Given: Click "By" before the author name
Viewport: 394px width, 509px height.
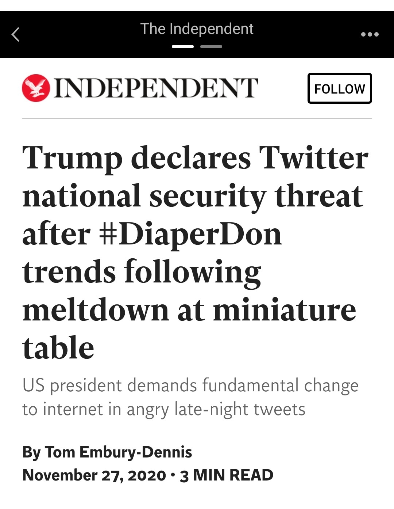Looking at the screenshot, I should [x=31, y=452].
